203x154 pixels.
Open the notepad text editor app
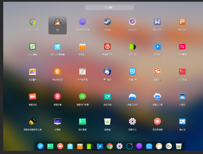(82, 72)
